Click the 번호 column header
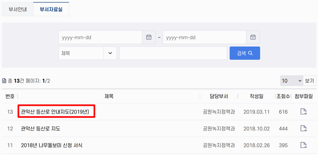 [10, 96]
